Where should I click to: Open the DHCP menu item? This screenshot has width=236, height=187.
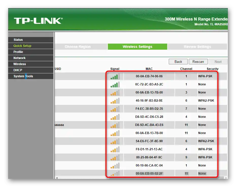pyautogui.click(x=31, y=70)
